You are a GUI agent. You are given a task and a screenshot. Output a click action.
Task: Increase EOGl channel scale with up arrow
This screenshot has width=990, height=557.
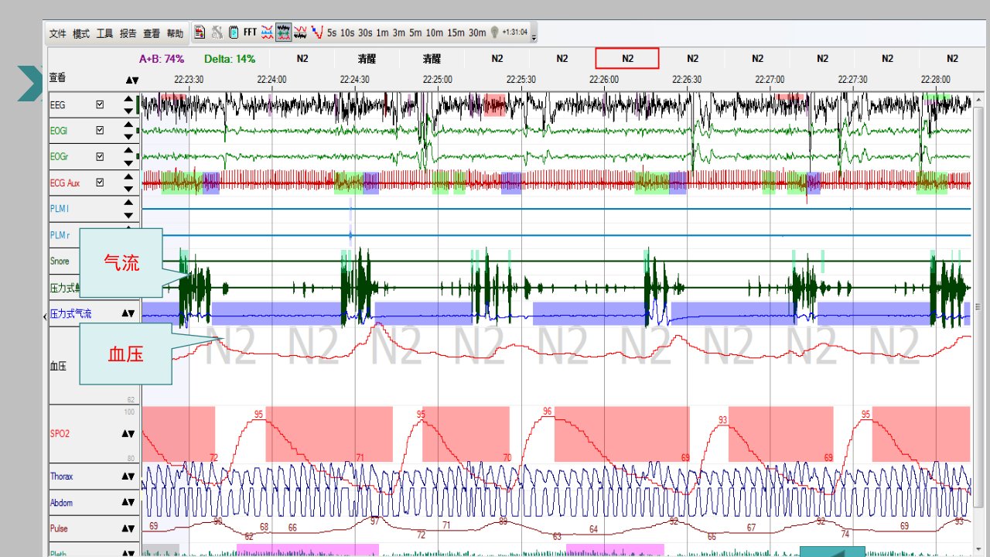[128, 125]
